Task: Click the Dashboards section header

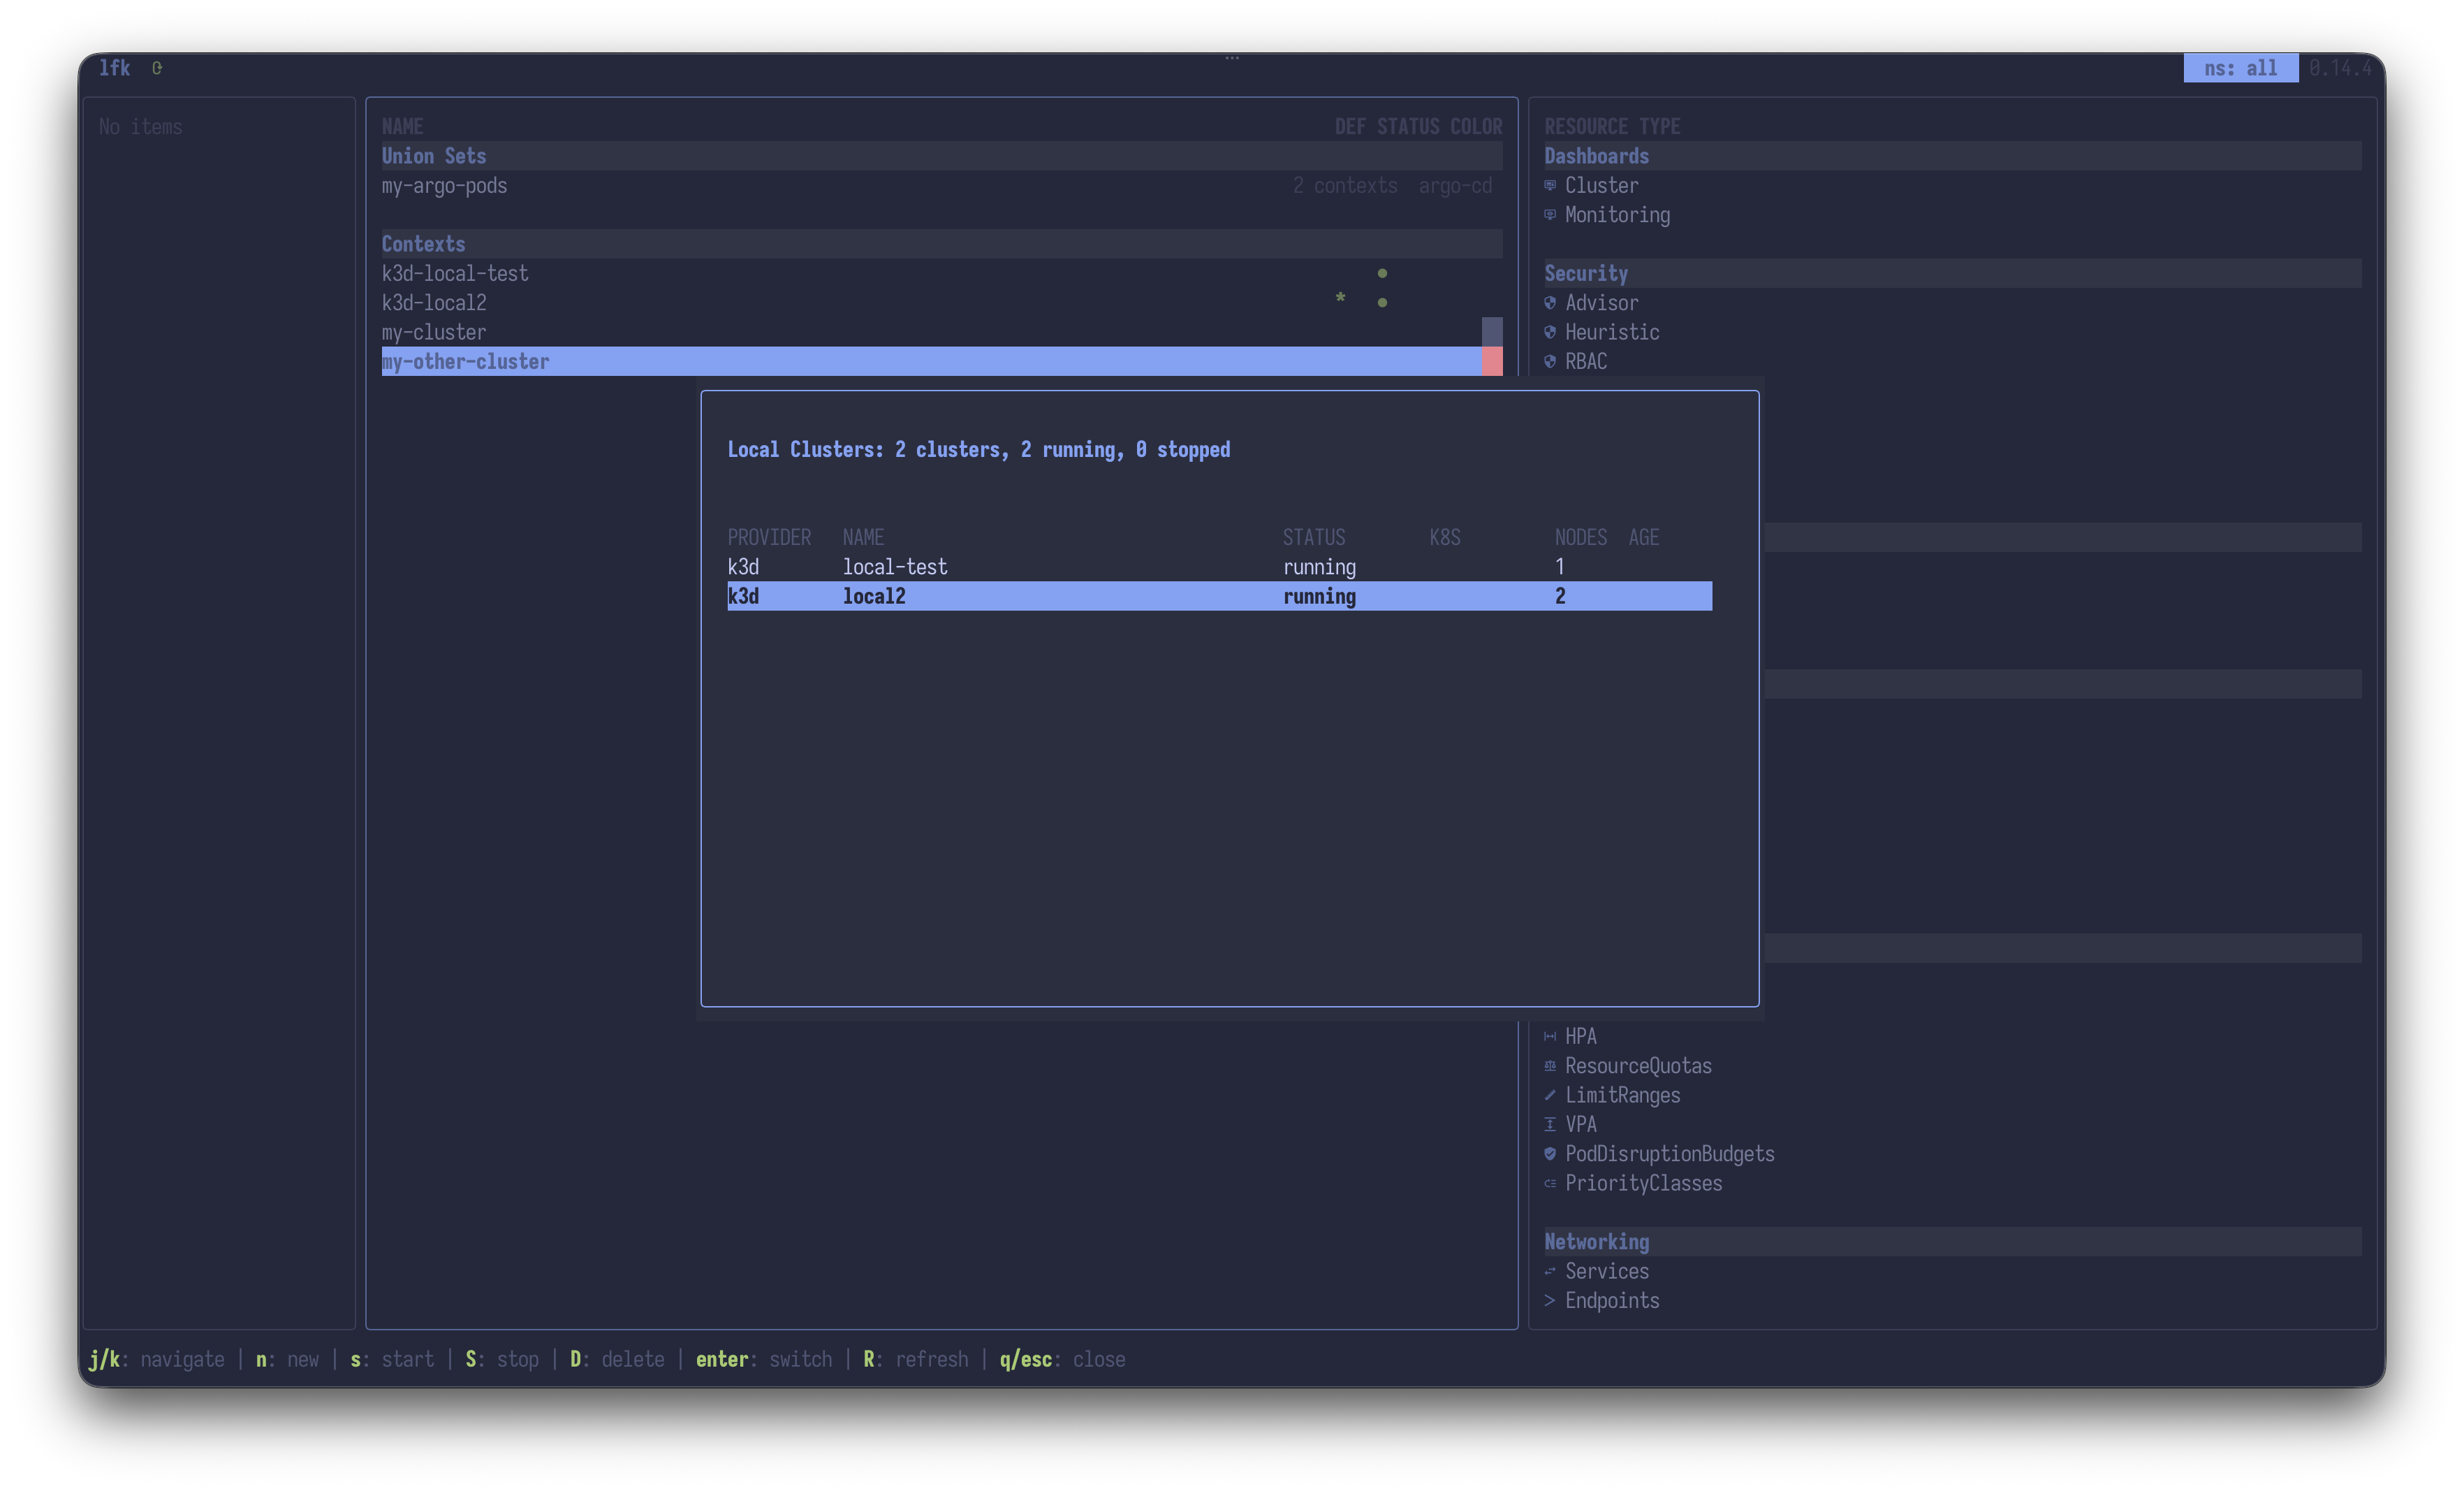Action: click(x=1952, y=156)
